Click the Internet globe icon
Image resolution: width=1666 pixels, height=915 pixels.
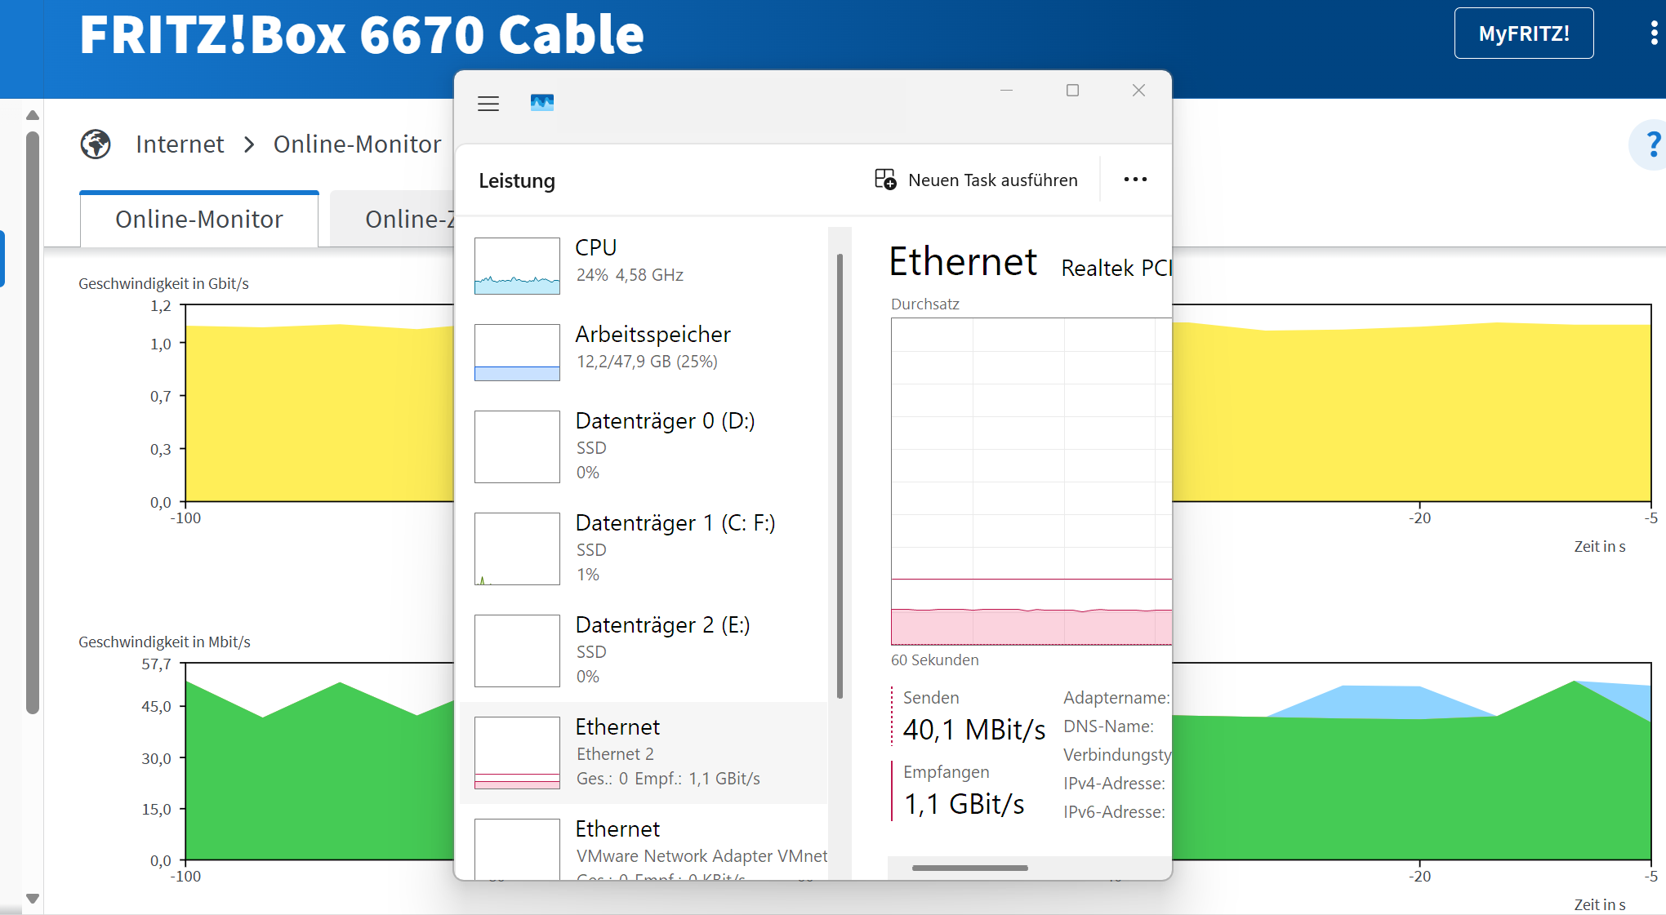pyautogui.click(x=96, y=144)
